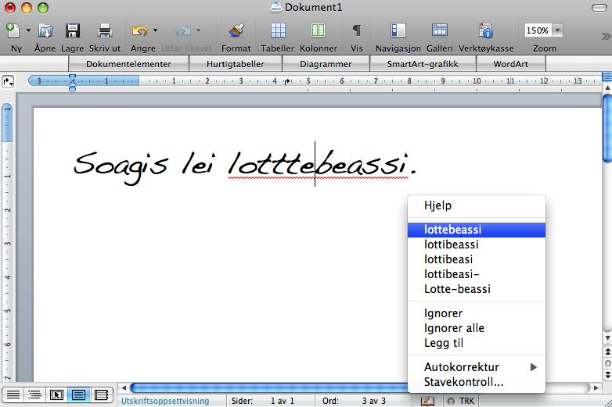The width and height of the screenshot is (612, 407).
Task: Switch to the SmartArt-grafikk tab
Action: 423,64
